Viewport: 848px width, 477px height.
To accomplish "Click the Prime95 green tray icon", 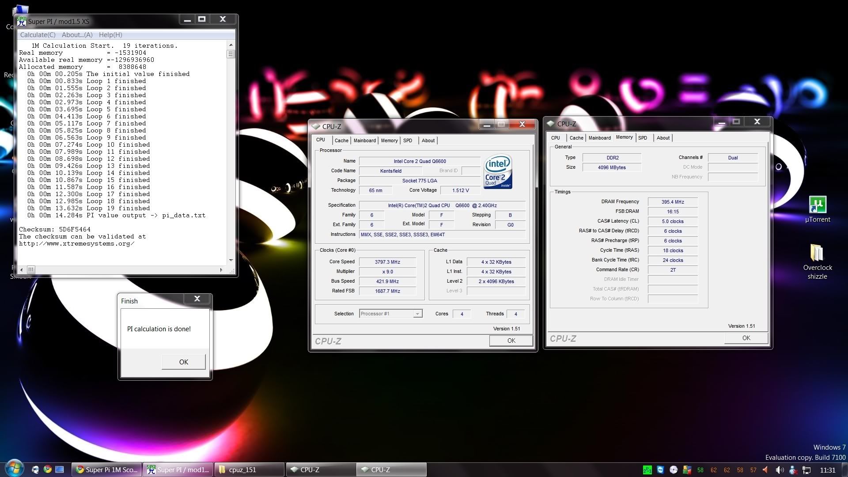I will pos(647,470).
